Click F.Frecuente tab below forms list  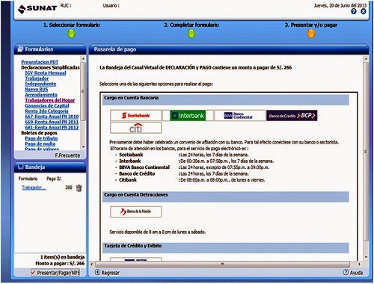pyautogui.click(x=67, y=155)
